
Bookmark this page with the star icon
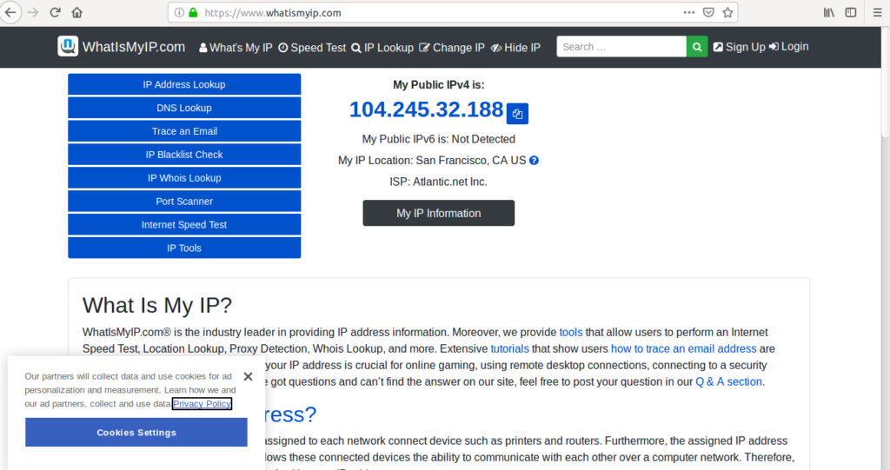727,12
